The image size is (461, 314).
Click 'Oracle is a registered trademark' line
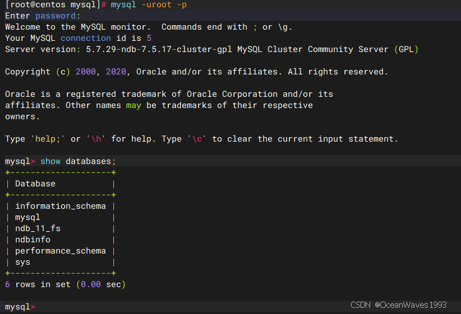169,94
